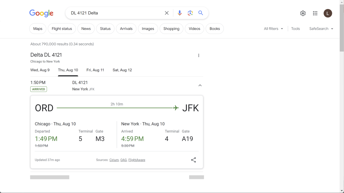Collapse the DL 4121 flight details
Screen dimensions: 344x193
200,85
